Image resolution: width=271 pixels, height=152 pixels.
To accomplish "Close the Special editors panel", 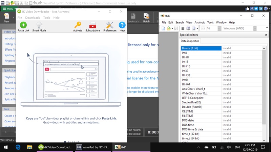I will tap(266, 35).
